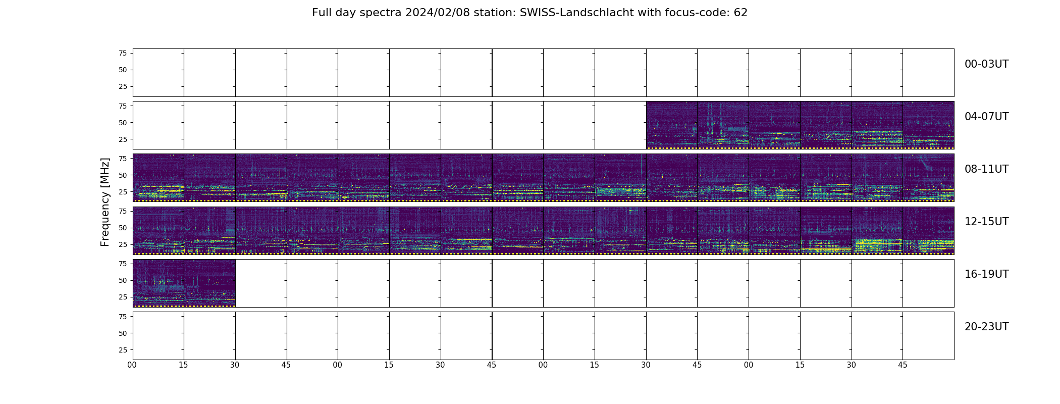1060x404 pixels.
Task: Select the 'Frequency [MHz]' y-axis label
Action: coord(105,202)
